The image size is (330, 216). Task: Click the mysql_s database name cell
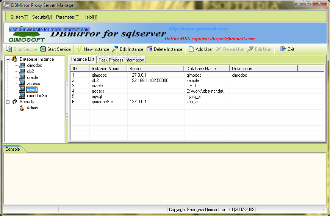[193, 96]
